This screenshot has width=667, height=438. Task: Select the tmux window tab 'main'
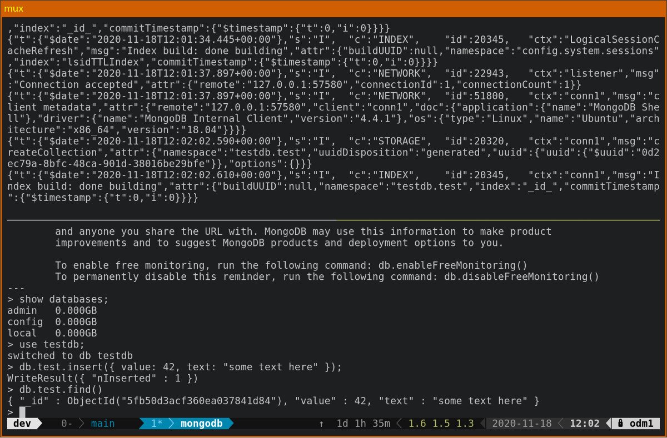(x=103, y=424)
